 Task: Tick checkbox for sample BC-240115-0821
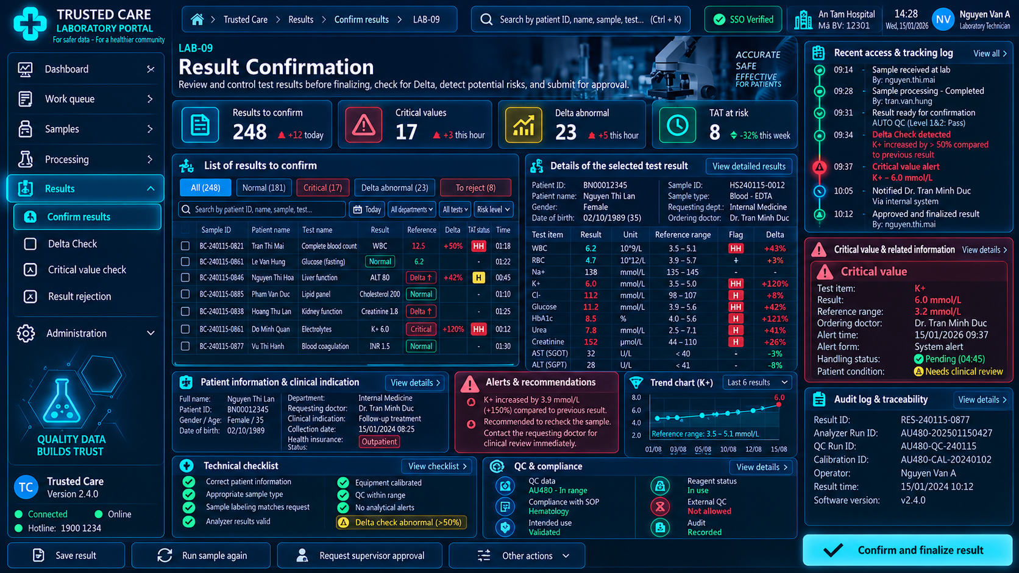click(x=185, y=246)
